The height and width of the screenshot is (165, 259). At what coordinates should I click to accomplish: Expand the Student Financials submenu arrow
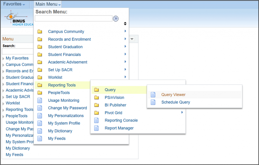(x=125, y=54)
